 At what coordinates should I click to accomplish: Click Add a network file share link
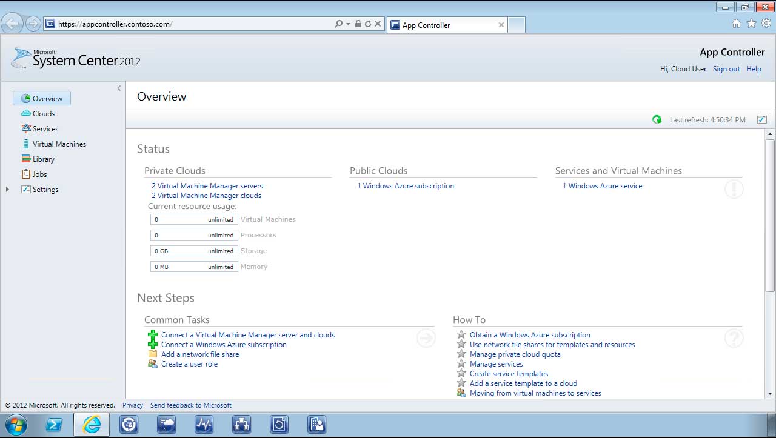(x=200, y=354)
